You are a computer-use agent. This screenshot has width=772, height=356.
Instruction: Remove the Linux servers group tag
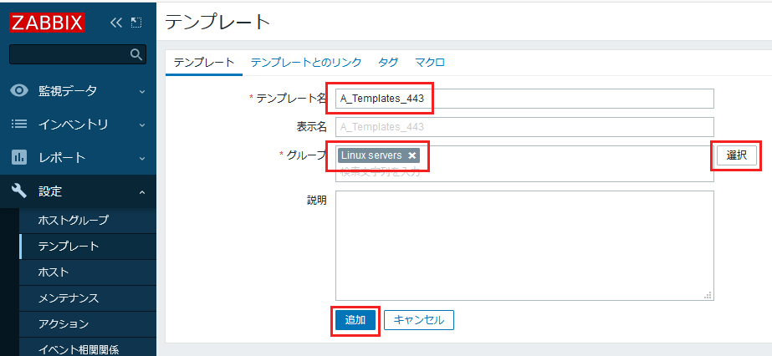tap(412, 155)
